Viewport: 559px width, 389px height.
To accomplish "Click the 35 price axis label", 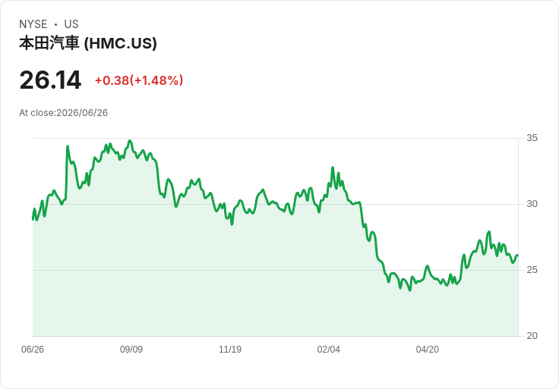I will click(532, 138).
